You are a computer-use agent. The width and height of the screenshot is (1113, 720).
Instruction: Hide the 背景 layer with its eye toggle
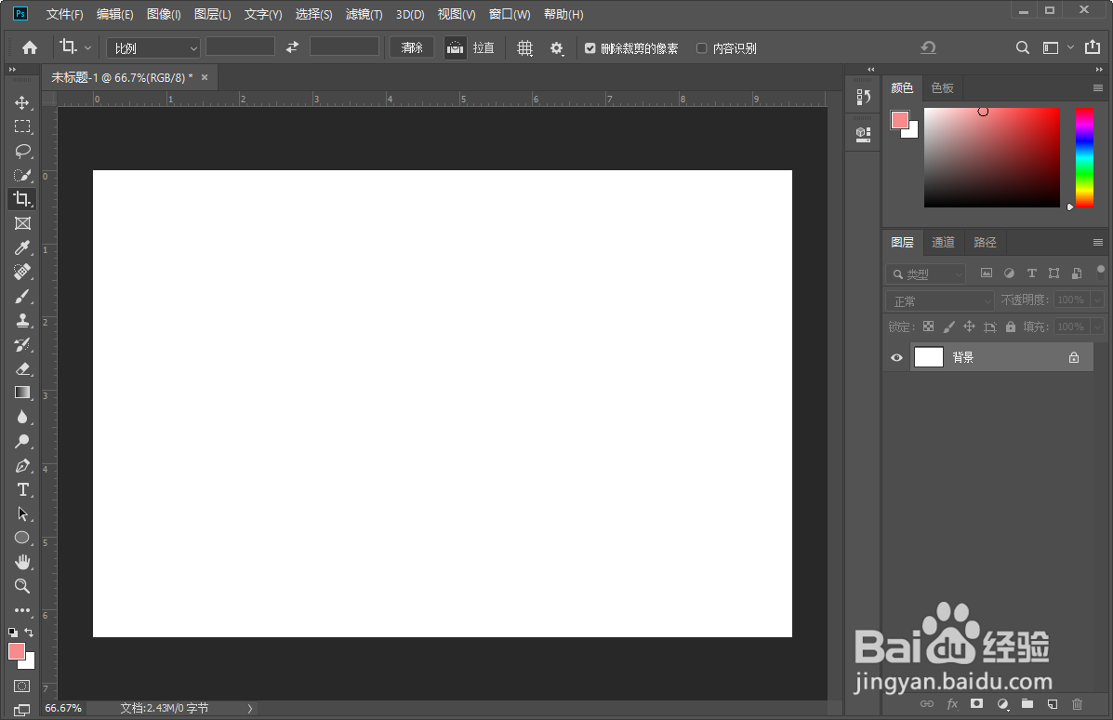895,357
